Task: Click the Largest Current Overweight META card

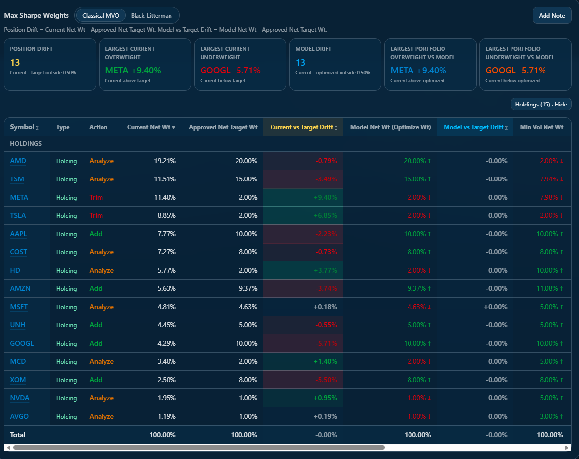Action: click(145, 64)
